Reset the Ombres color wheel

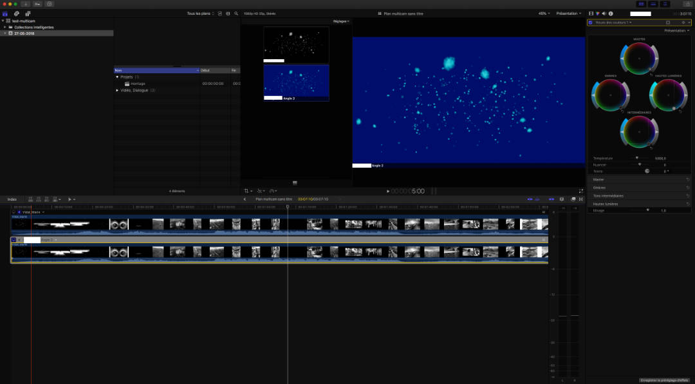[622, 111]
